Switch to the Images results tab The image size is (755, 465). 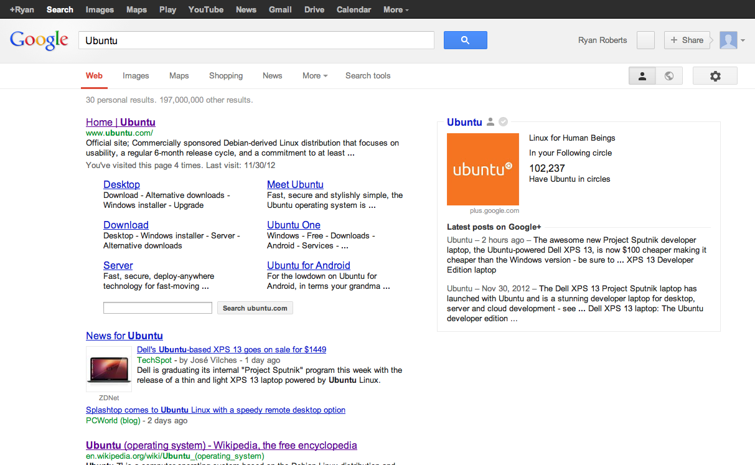tap(136, 76)
